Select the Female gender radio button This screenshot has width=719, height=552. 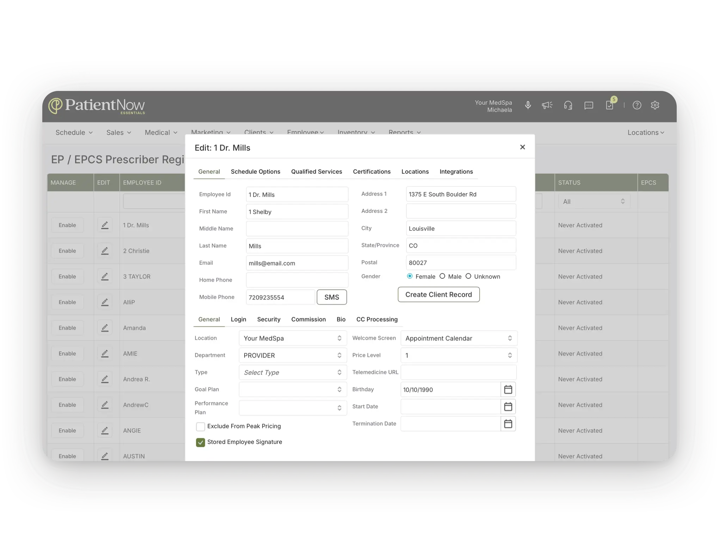pyautogui.click(x=410, y=276)
